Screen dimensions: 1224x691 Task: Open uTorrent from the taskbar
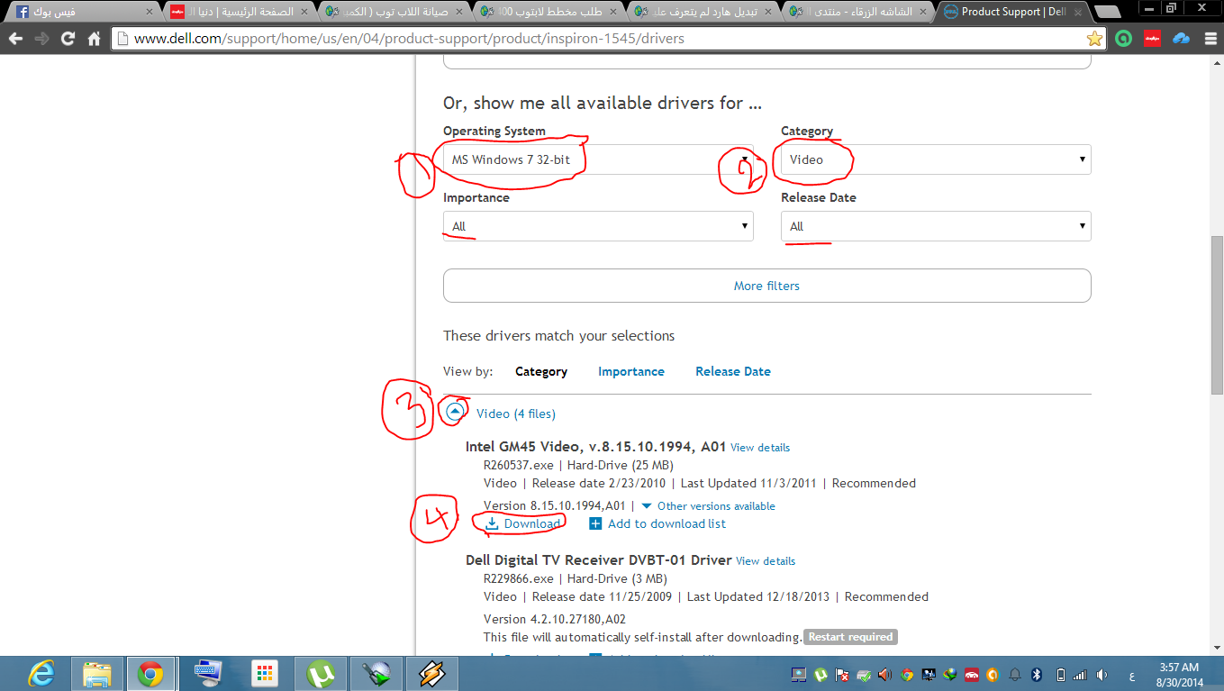click(320, 673)
